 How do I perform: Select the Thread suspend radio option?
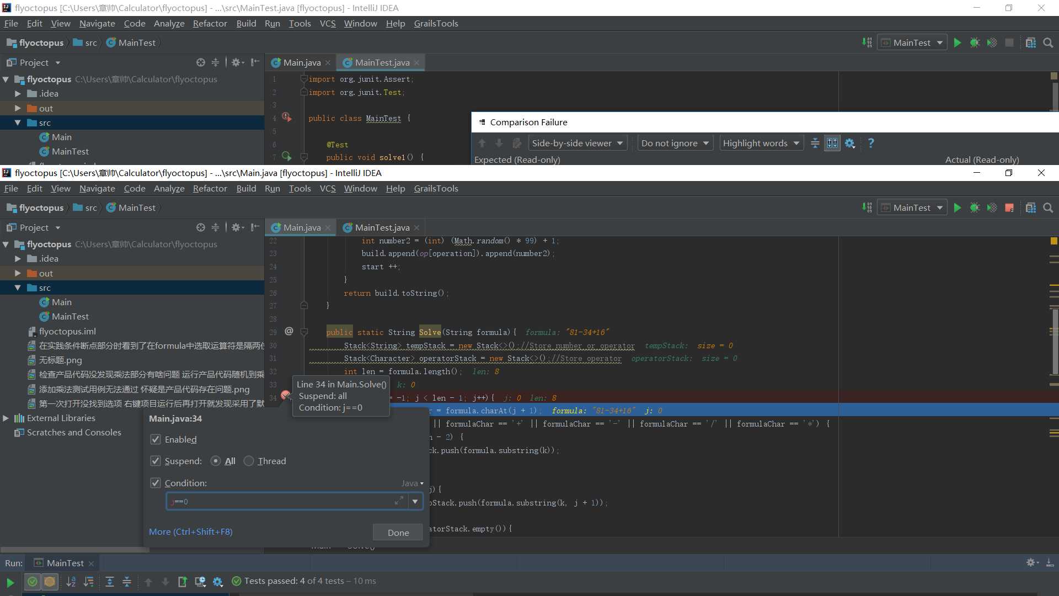(249, 461)
